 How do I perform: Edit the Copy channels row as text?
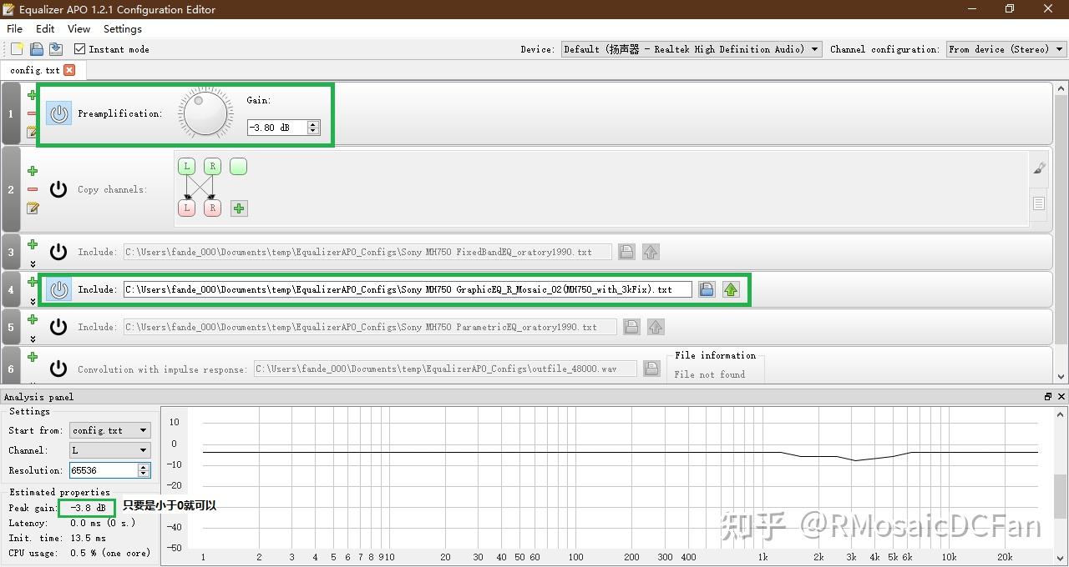coord(32,208)
